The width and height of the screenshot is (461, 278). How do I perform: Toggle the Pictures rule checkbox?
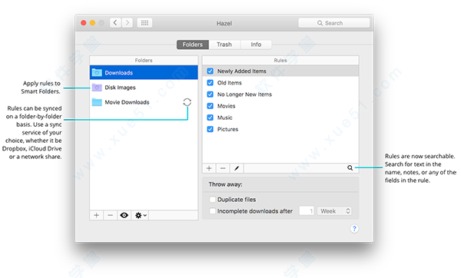211,129
